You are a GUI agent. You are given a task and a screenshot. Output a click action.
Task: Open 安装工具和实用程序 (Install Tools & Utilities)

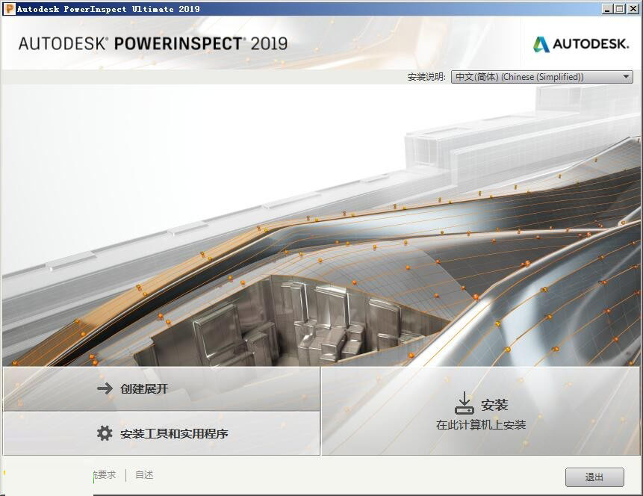tap(161, 434)
